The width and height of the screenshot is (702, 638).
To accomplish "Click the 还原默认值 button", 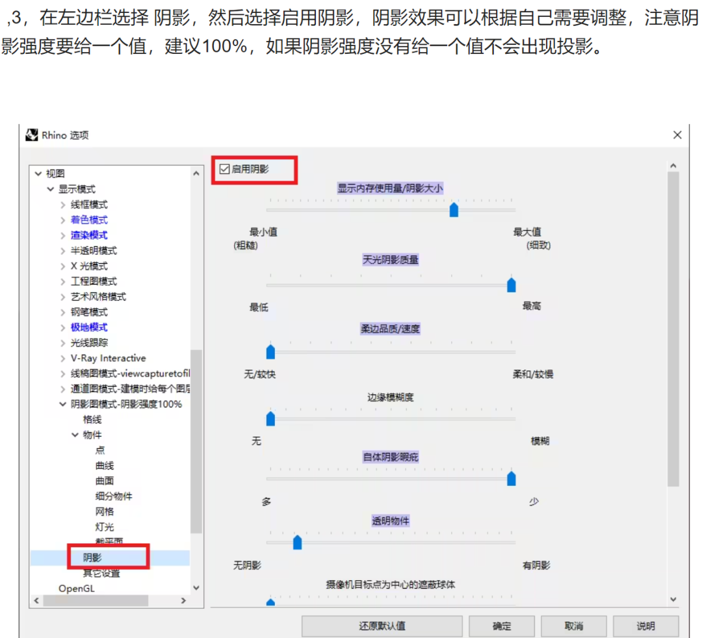I will (382, 626).
